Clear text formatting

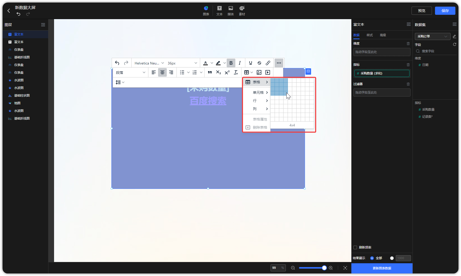coord(236,72)
